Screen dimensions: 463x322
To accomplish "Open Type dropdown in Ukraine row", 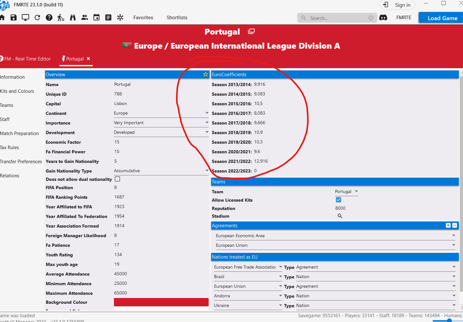I will (x=376, y=305).
